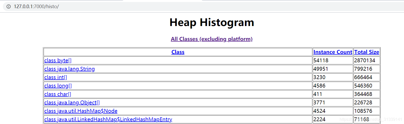
Task: Open the class java.util.HashMap$Node link
Action: 81,111
